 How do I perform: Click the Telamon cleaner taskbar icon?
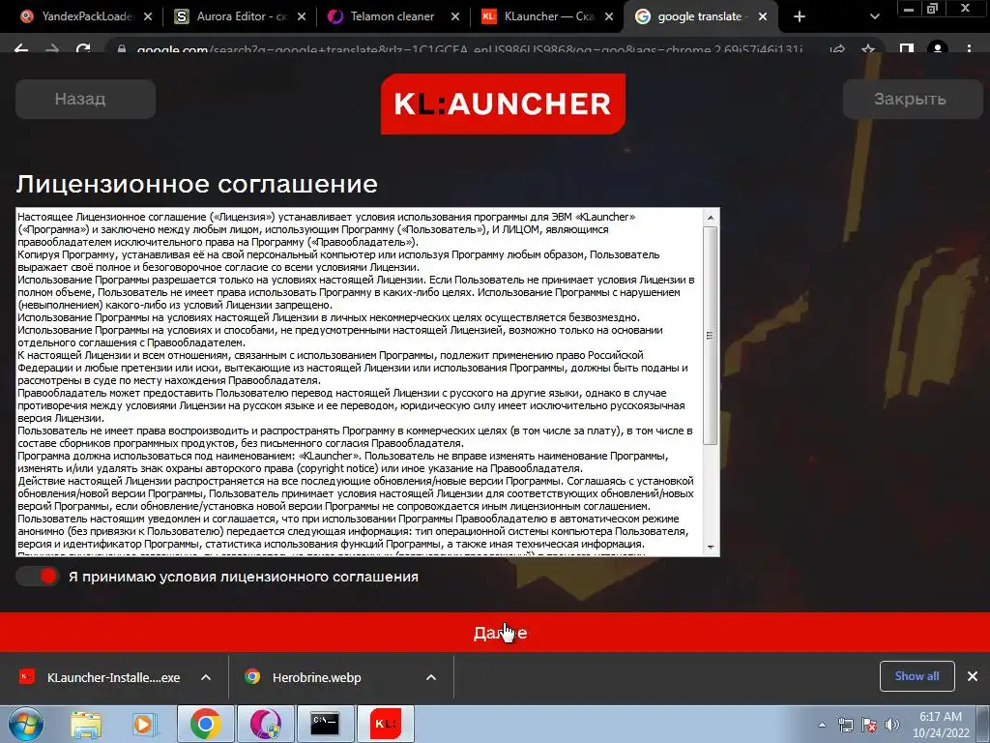coord(265,724)
